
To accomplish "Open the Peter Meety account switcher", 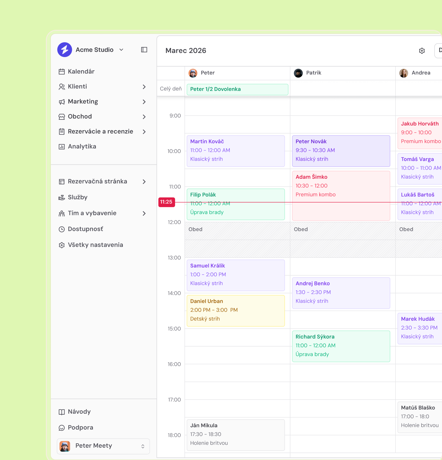I will tap(103, 446).
